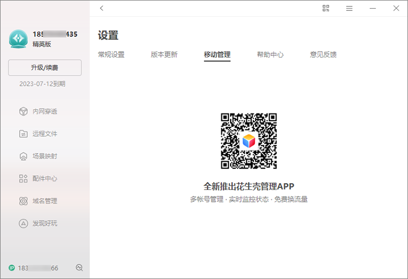Click the 内网穿透 cube icon
The image size is (408, 279).
23,111
